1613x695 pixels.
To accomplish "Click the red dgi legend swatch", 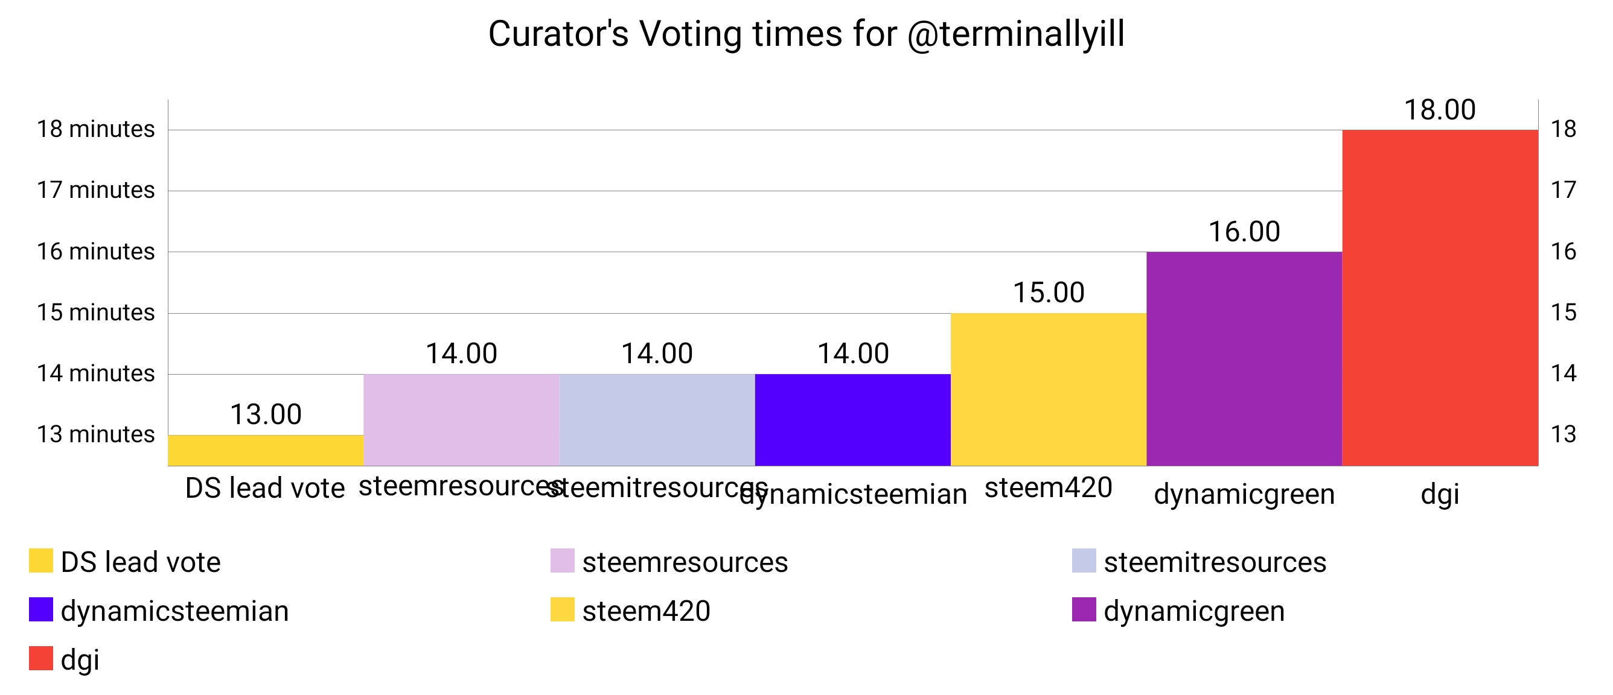I will click(x=40, y=658).
